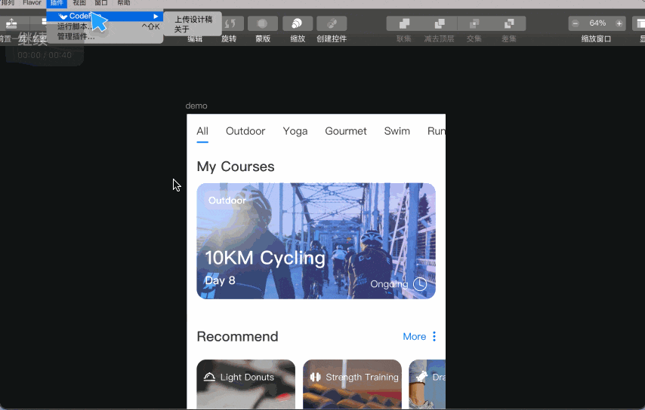Click the 交集 intersect icon

coord(474,23)
